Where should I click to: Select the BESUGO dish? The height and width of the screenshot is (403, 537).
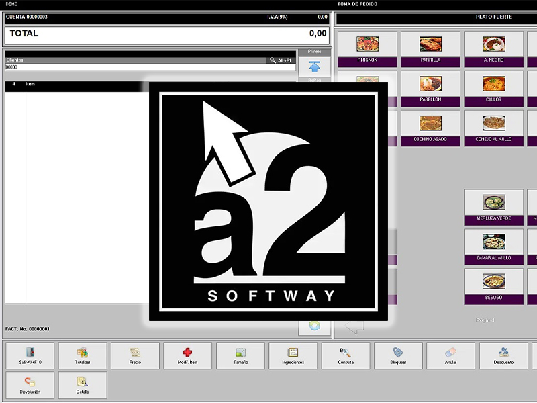click(494, 287)
